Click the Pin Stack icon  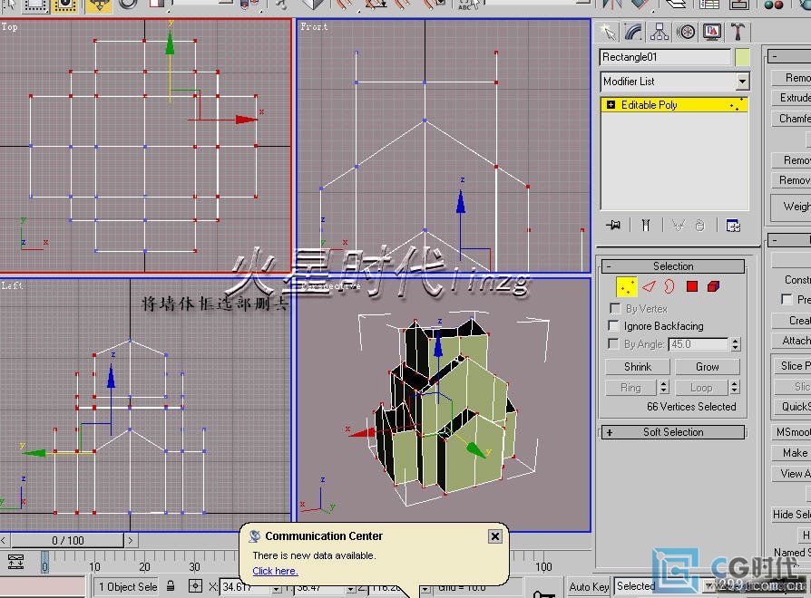tap(613, 226)
